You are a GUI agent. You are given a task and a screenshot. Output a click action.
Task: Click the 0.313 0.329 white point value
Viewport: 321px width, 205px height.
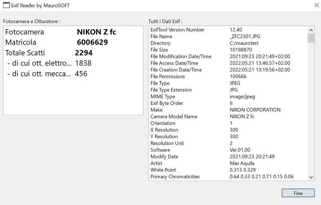point(243,170)
